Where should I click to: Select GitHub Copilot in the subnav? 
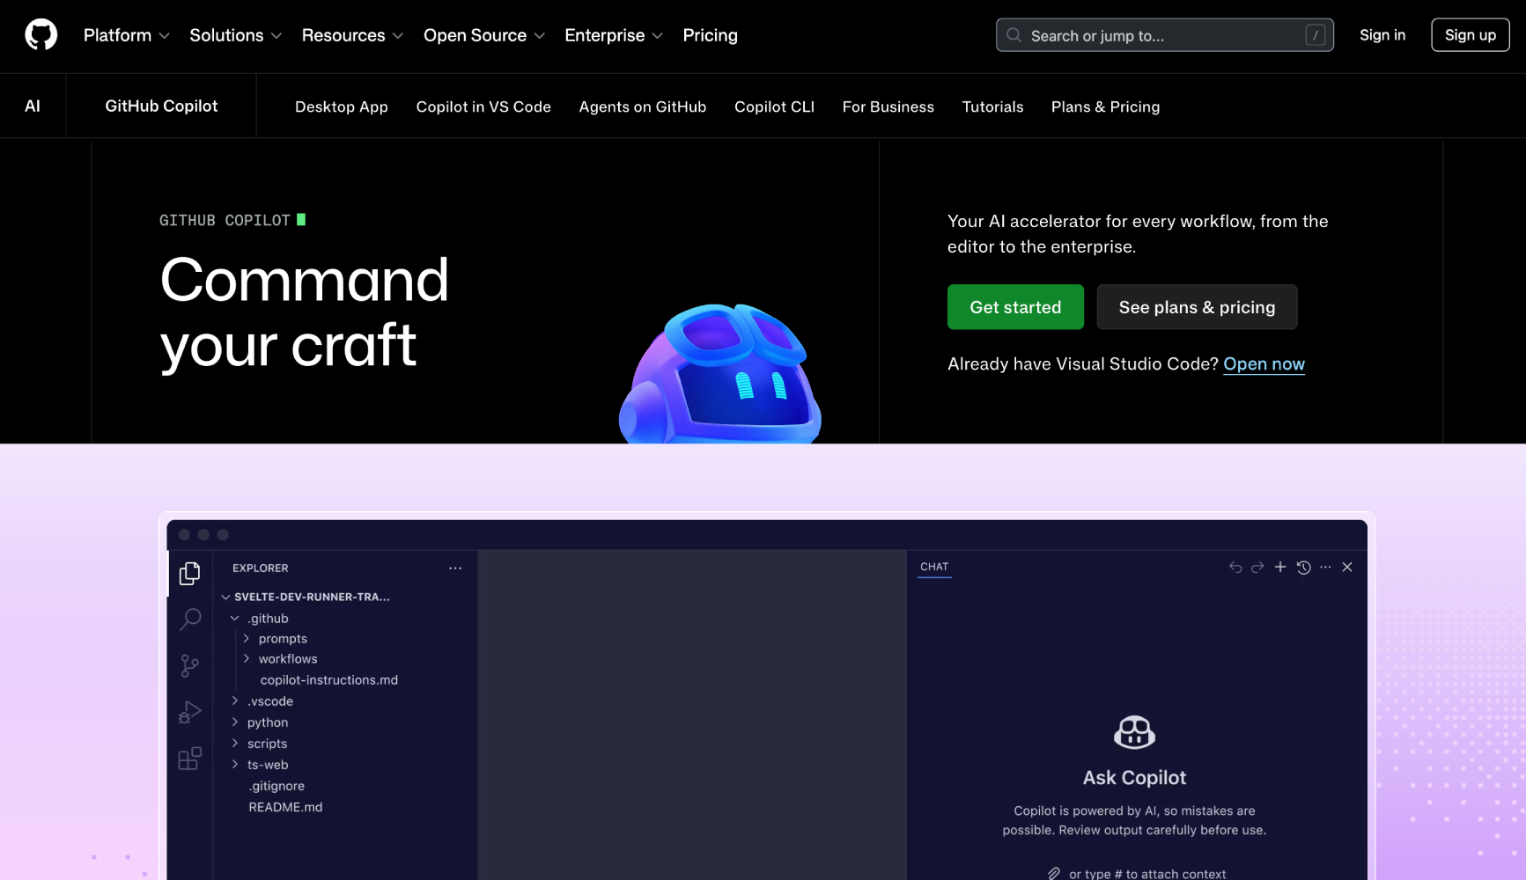click(x=161, y=106)
